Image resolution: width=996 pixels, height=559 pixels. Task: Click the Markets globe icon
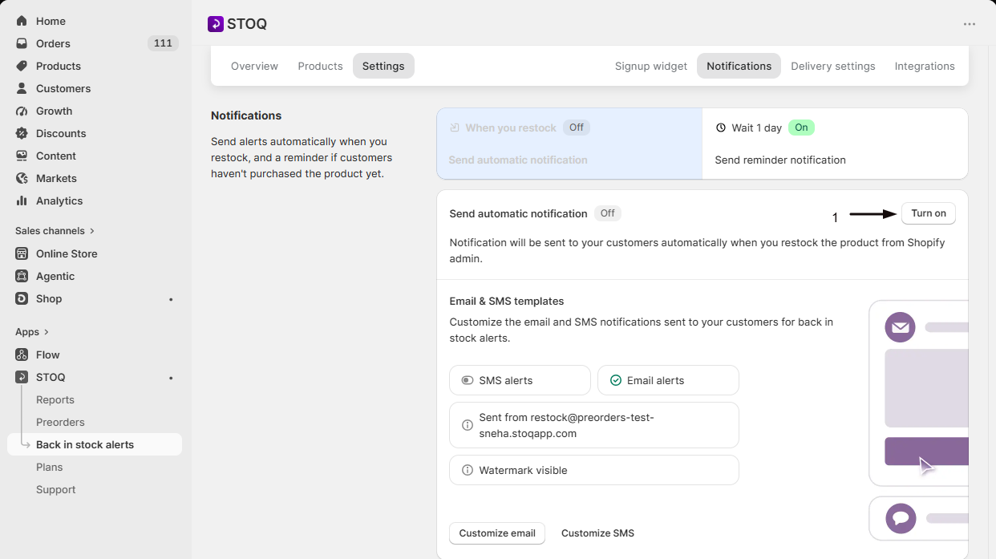22,178
